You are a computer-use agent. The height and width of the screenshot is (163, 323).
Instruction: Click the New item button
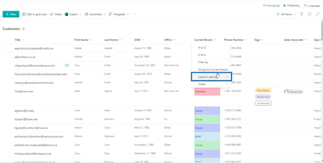11,14
